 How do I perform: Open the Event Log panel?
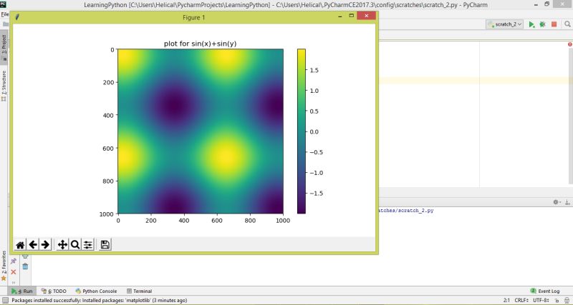coord(545,291)
